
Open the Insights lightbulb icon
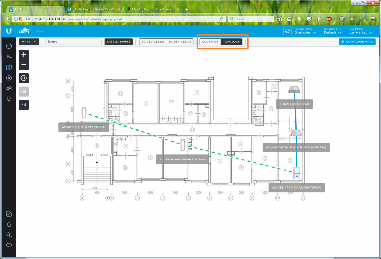pyautogui.click(x=9, y=99)
